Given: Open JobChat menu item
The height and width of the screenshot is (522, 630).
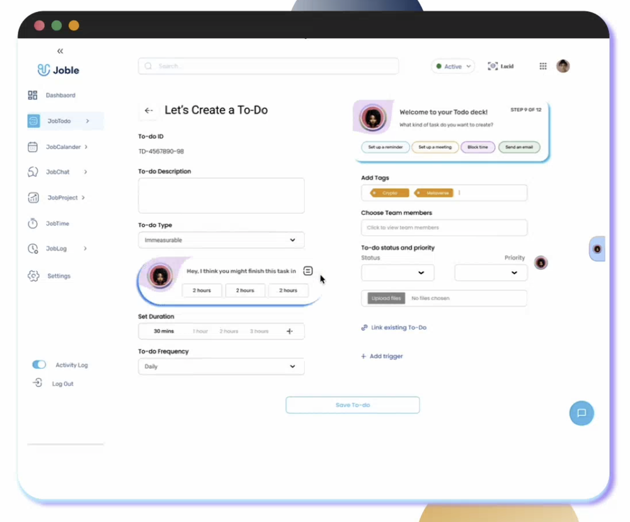Looking at the screenshot, I should click(x=57, y=171).
